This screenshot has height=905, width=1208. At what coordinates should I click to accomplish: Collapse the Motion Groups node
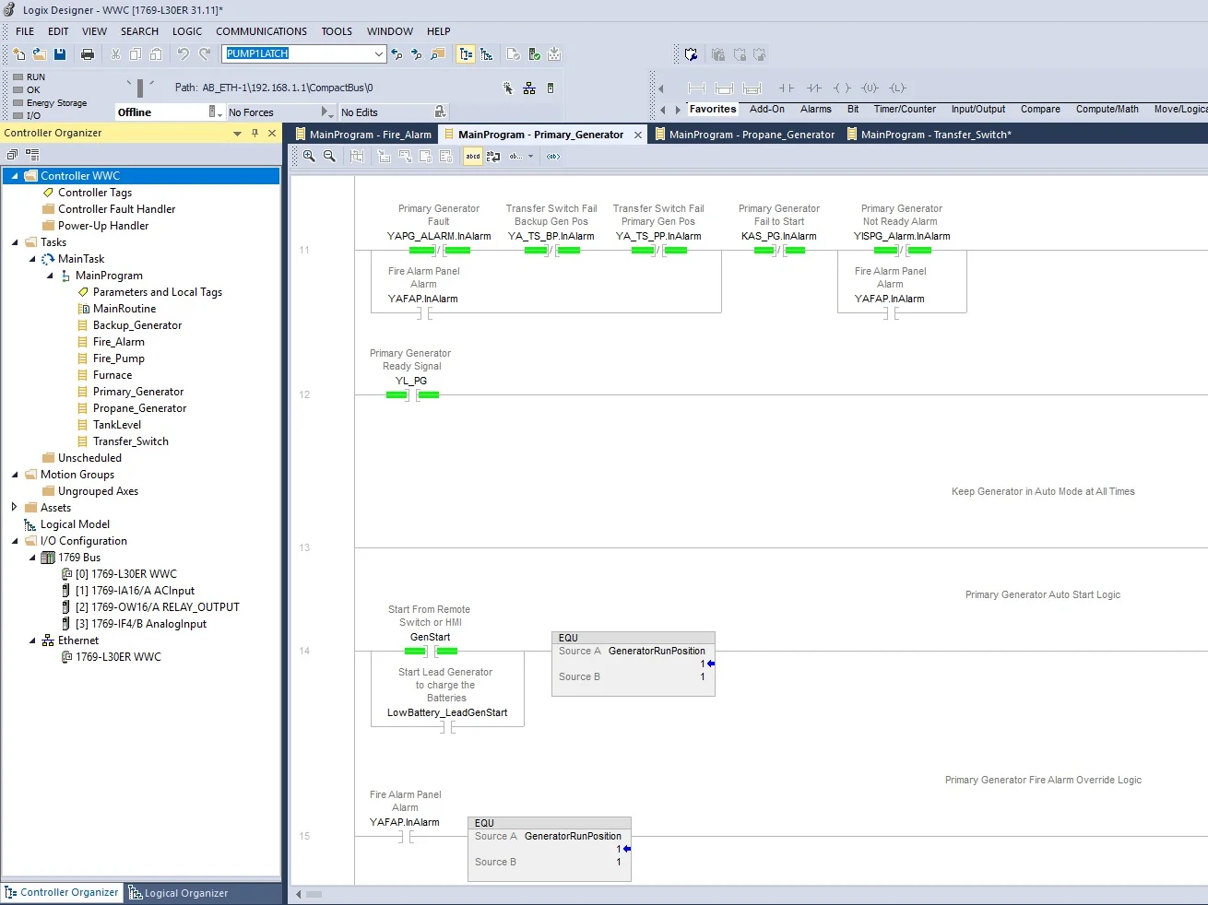14,475
